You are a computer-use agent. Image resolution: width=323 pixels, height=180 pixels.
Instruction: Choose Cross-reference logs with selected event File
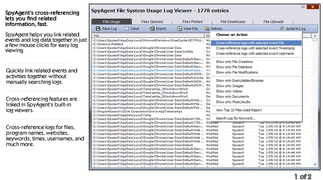point(256,43)
